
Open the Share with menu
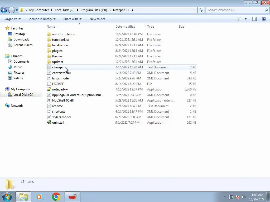[x=72, y=19]
